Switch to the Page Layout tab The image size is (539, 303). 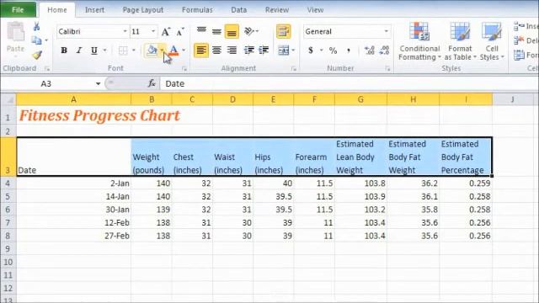tap(142, 10)
